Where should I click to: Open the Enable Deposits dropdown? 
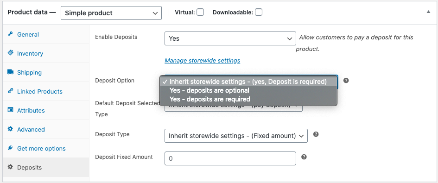pos(230,38)
